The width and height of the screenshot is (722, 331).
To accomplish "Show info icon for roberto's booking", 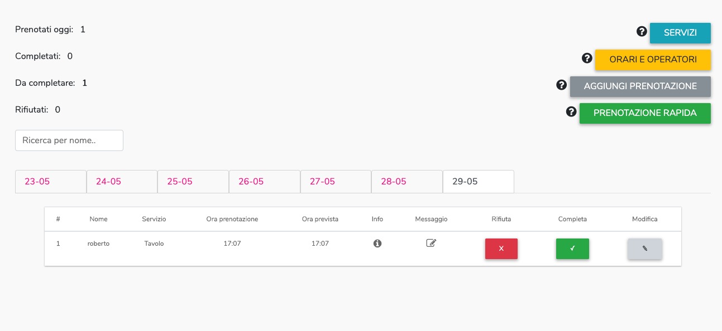I will [377, 244].
